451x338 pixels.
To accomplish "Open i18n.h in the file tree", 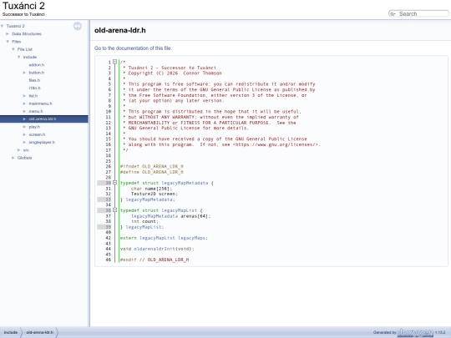I will pyautogui.click(x=34, y=88).
